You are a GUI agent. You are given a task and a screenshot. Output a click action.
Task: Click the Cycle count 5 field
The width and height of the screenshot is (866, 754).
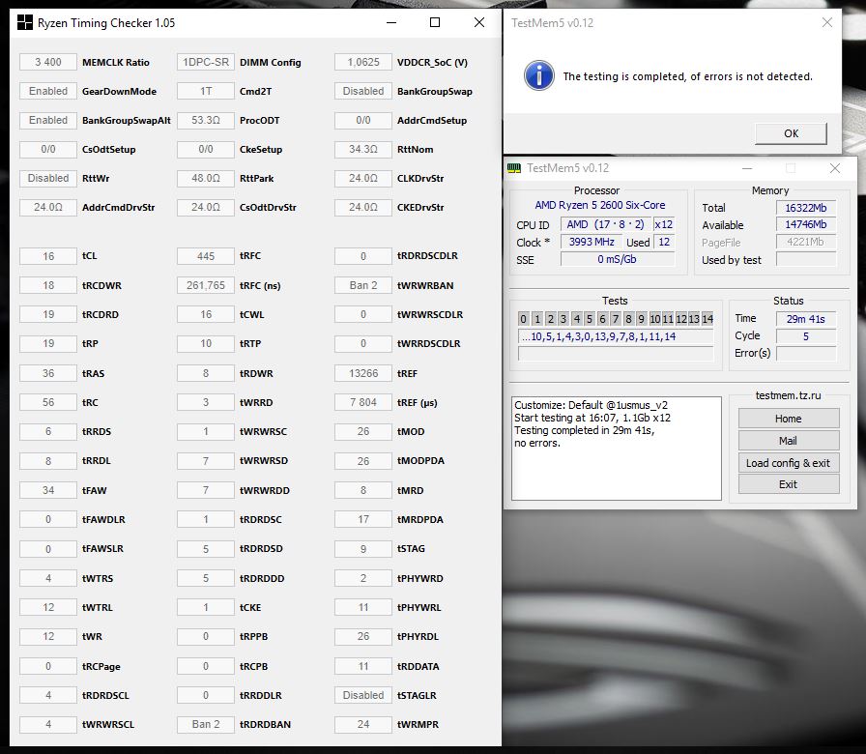806,335
